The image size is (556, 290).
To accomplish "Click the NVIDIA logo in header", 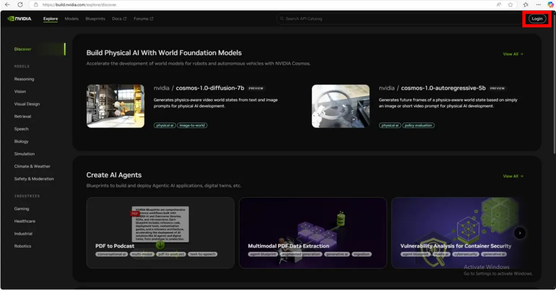I will tap(20, 19).
